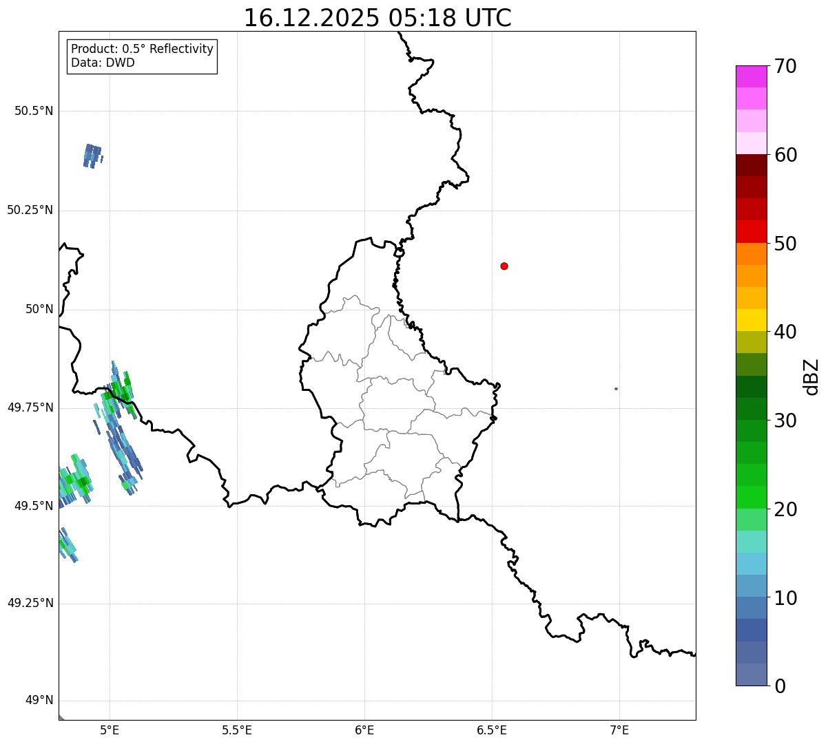Screen dimensions: 828x744
Task: Click the 49.75°N latitude label
Action: pyautogui.click(x=30, y=407)
